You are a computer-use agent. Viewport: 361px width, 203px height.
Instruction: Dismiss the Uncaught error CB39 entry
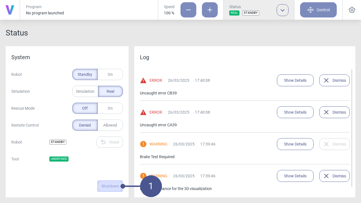coord(334,80)
